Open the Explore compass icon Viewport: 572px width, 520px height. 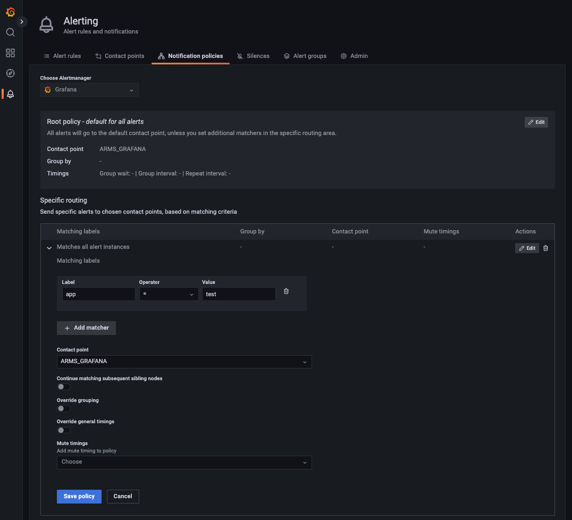point(10,73)
